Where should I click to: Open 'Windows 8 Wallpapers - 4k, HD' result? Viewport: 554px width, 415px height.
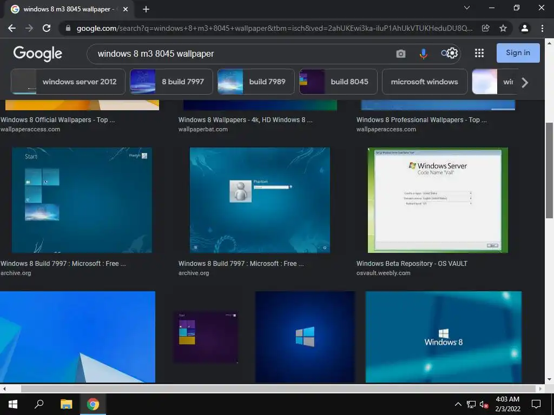(245, 119)
